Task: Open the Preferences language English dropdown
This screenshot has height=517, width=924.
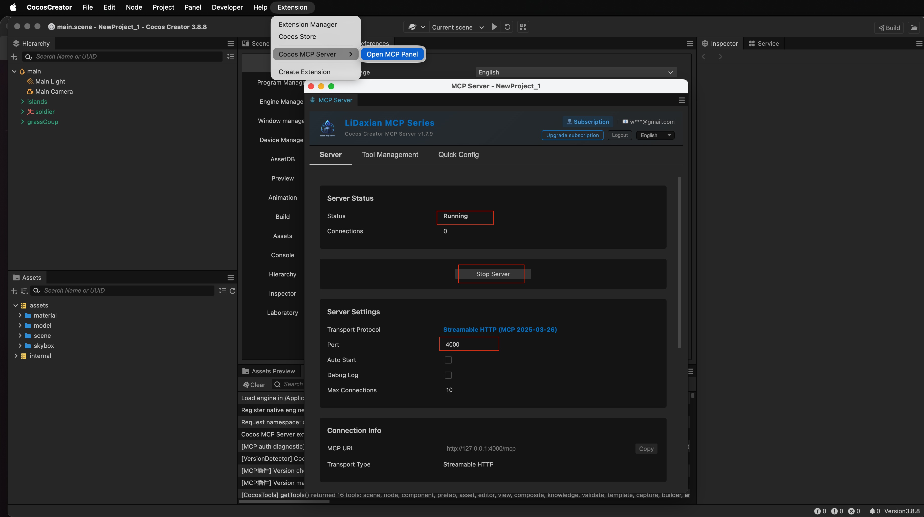Action: [576, 72]
